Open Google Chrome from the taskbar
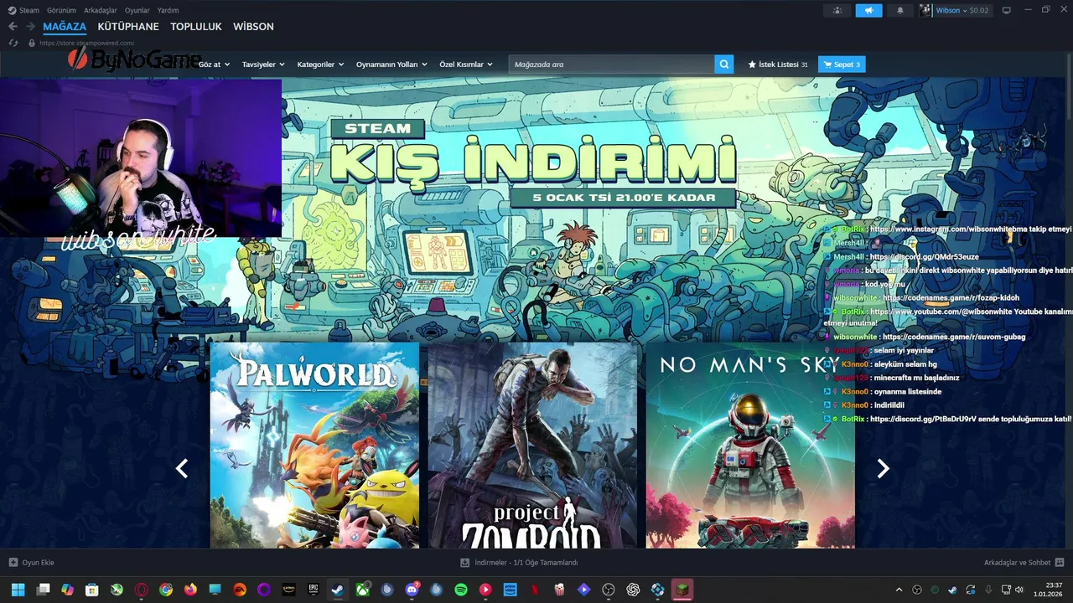 point(166,590)
